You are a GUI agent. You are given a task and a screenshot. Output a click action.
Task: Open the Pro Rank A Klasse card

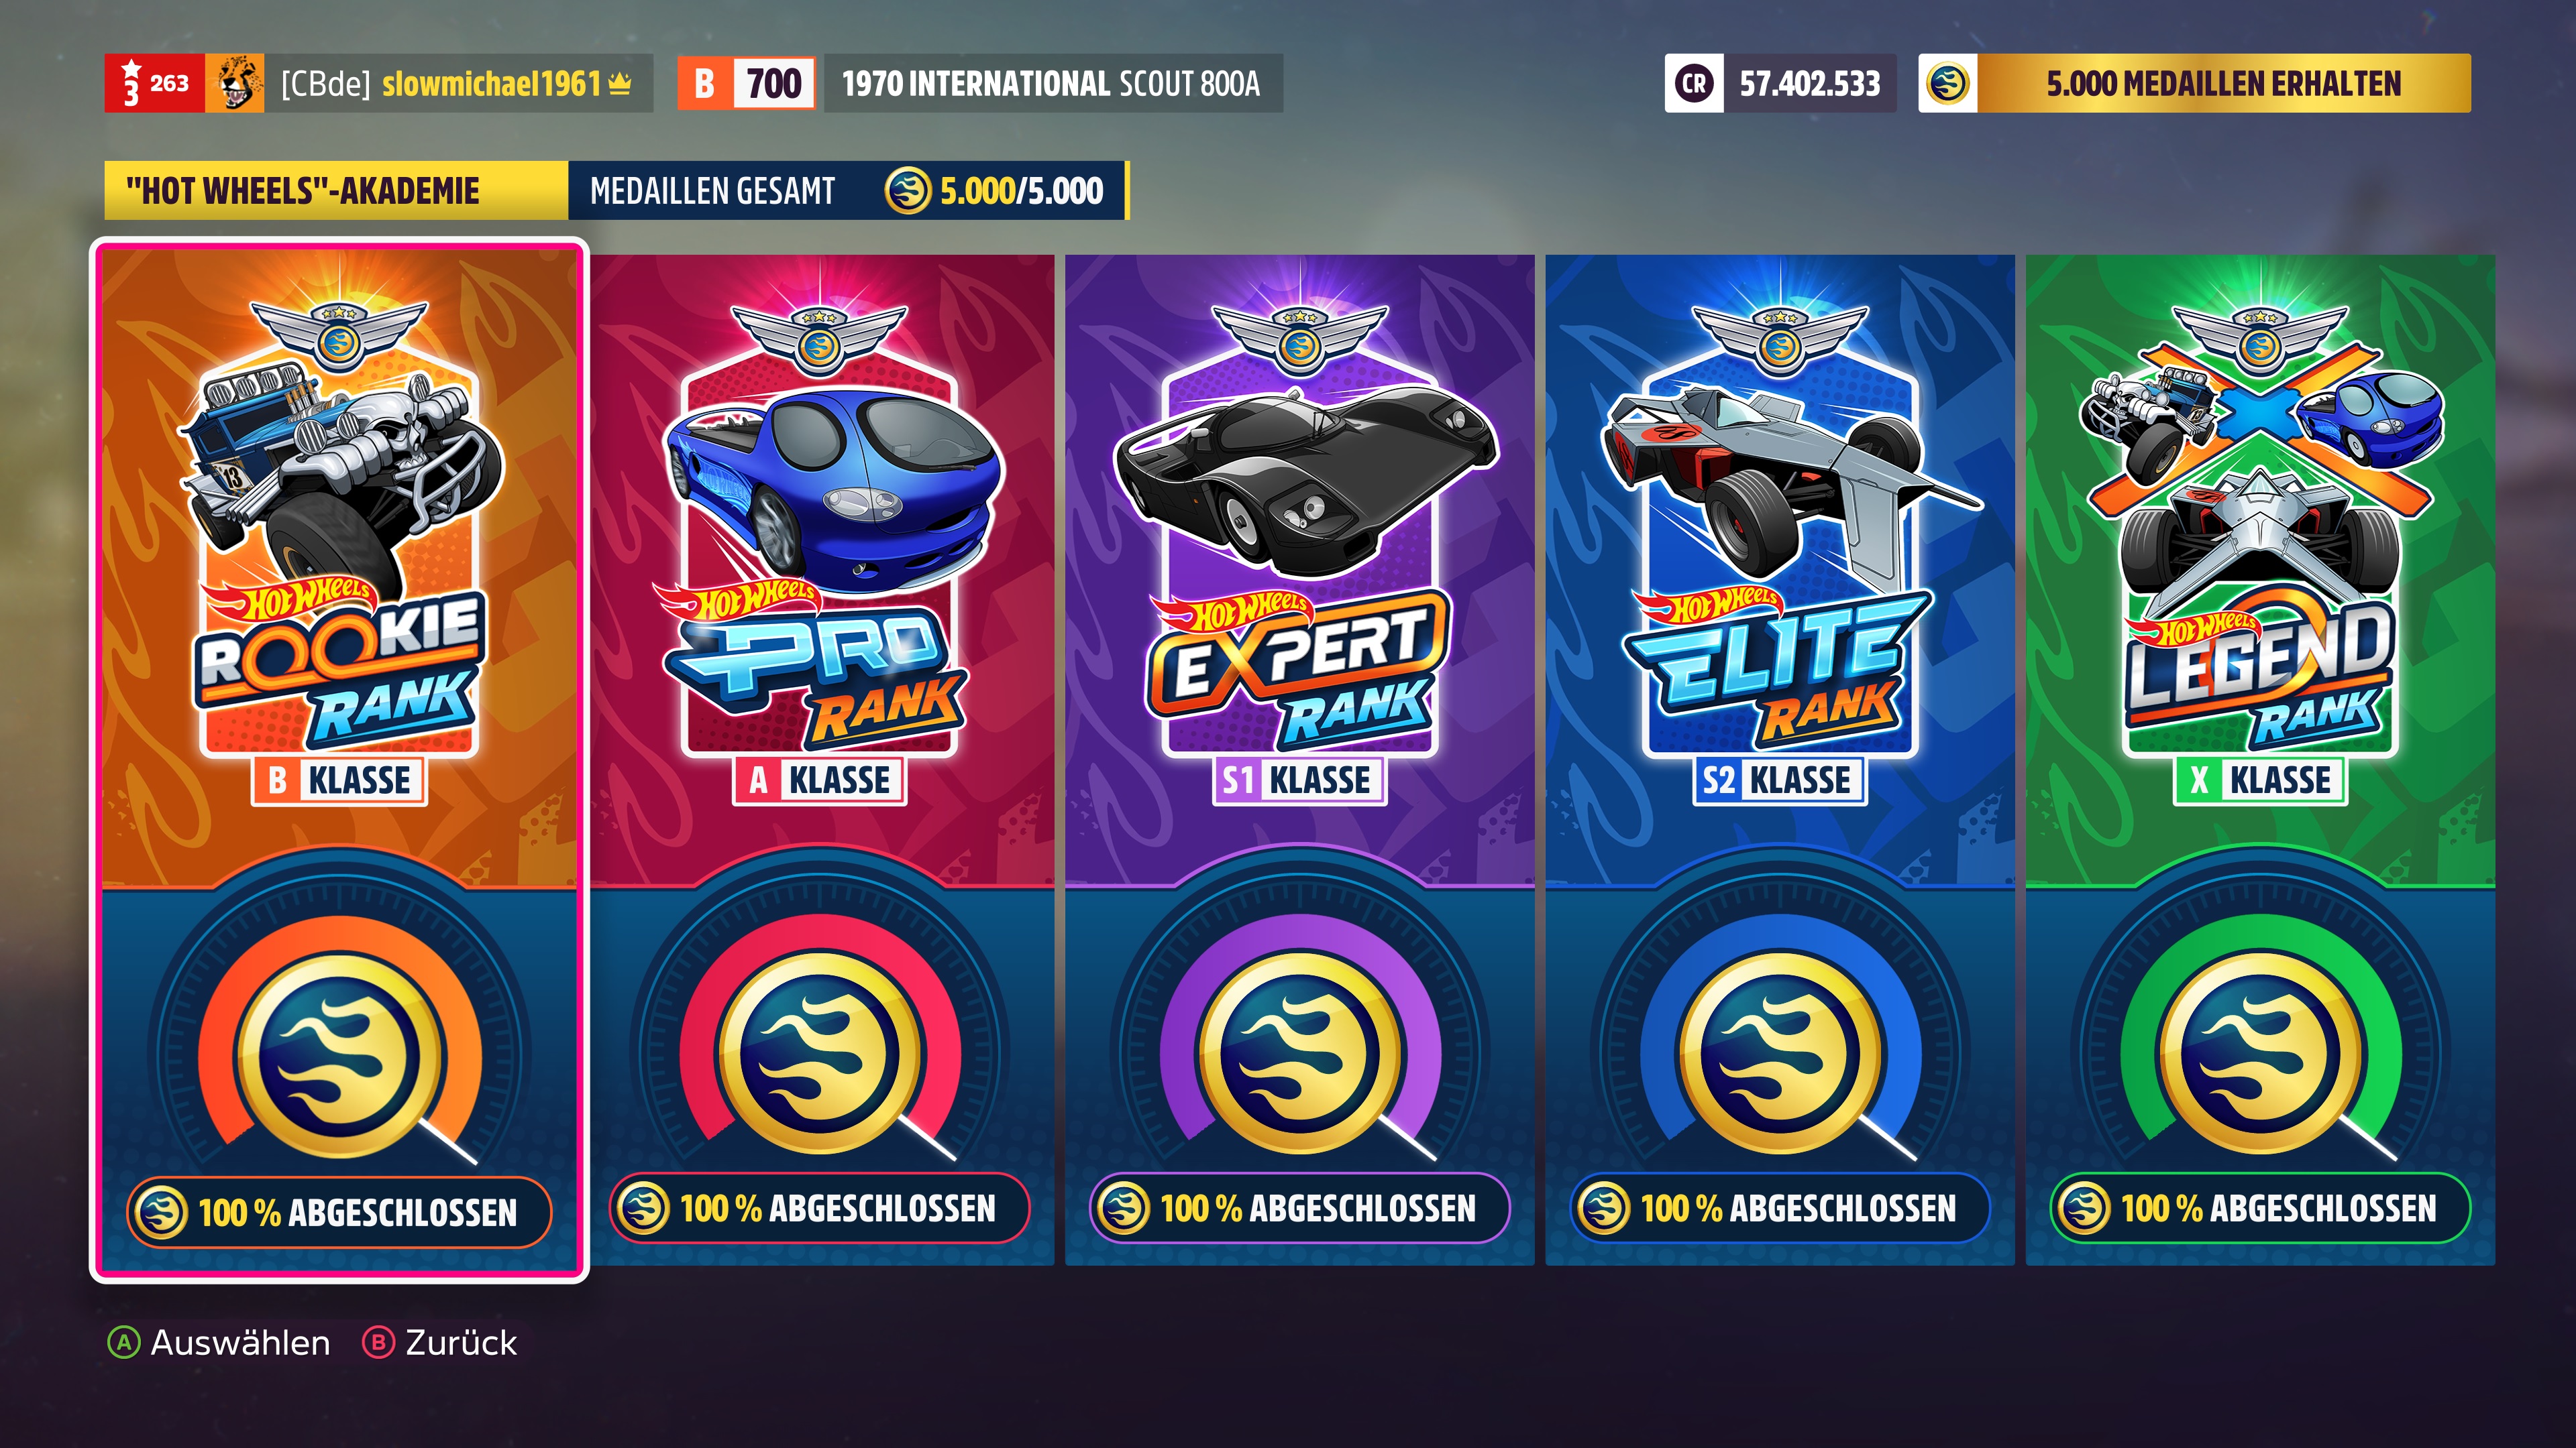(x=820, y=760)
